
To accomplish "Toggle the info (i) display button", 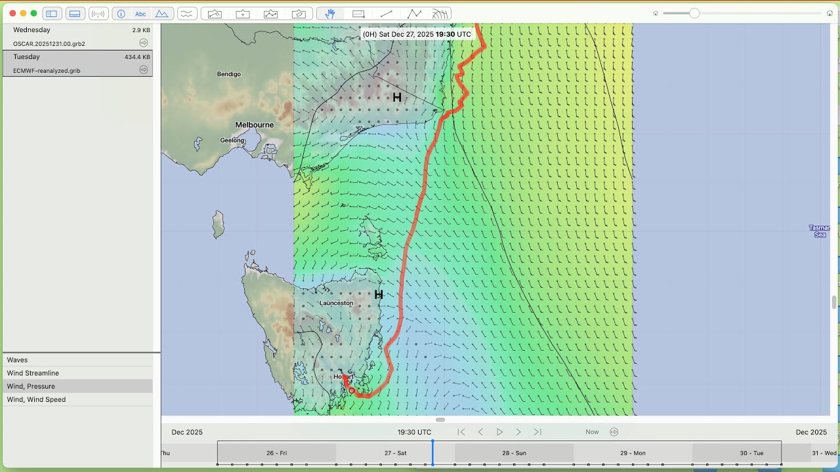I will (x=121, y=13).
